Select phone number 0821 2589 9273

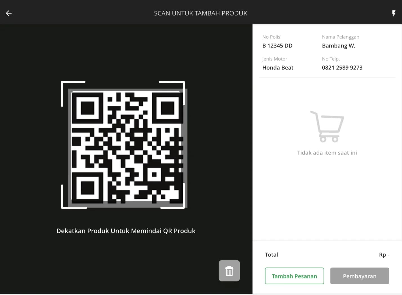[342, 67]
